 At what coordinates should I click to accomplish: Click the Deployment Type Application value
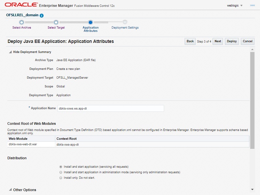click(x=63, y=95)
